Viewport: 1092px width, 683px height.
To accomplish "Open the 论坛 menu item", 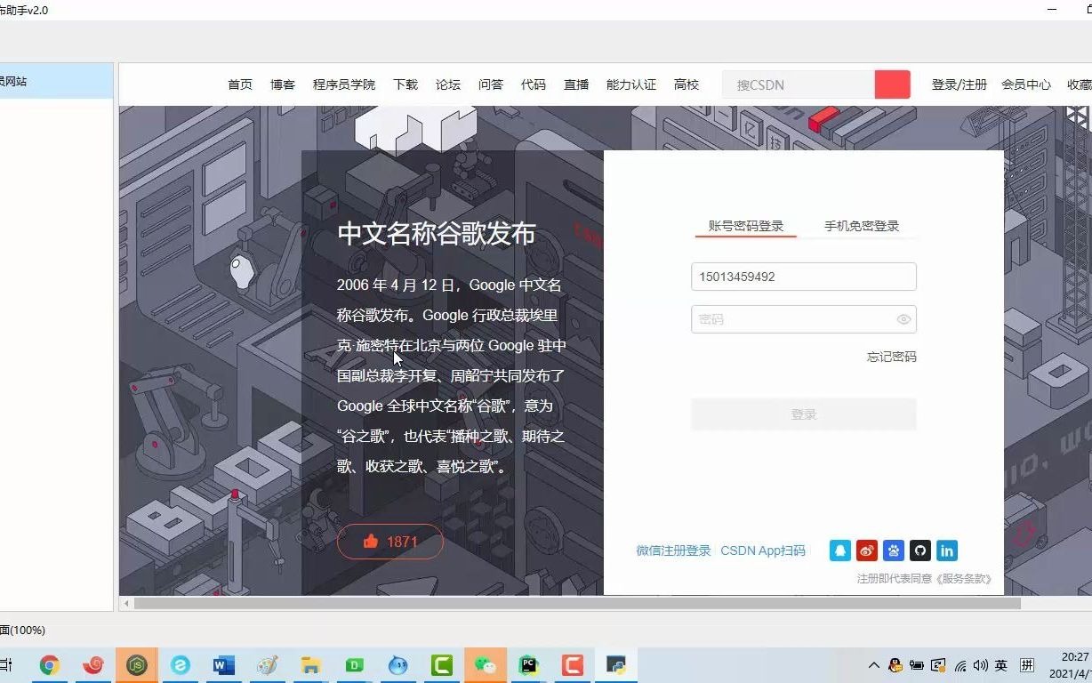I will coord(447,84).
